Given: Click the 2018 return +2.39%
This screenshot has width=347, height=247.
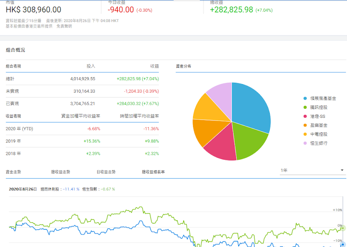Looking at the screenshot, I should click(93, 153).
